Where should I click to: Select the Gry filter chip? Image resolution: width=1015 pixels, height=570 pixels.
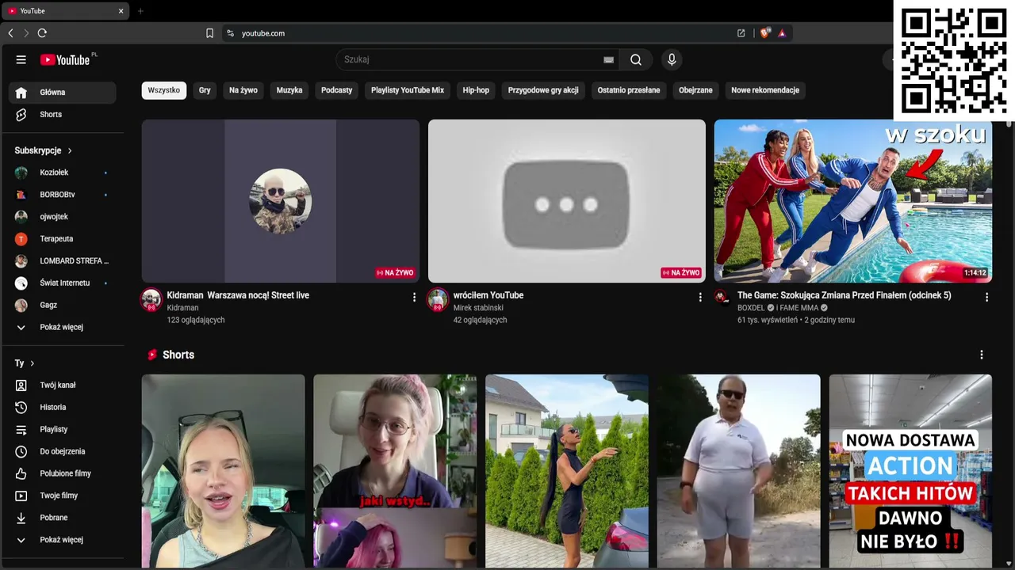pyautogui.click(x=205, y=90)
